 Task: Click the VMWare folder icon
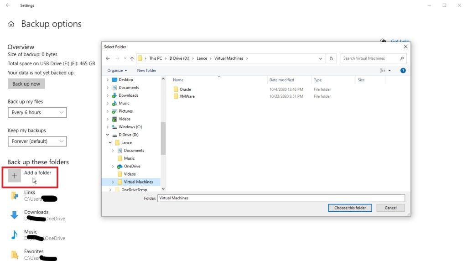(x=176, y=96)
